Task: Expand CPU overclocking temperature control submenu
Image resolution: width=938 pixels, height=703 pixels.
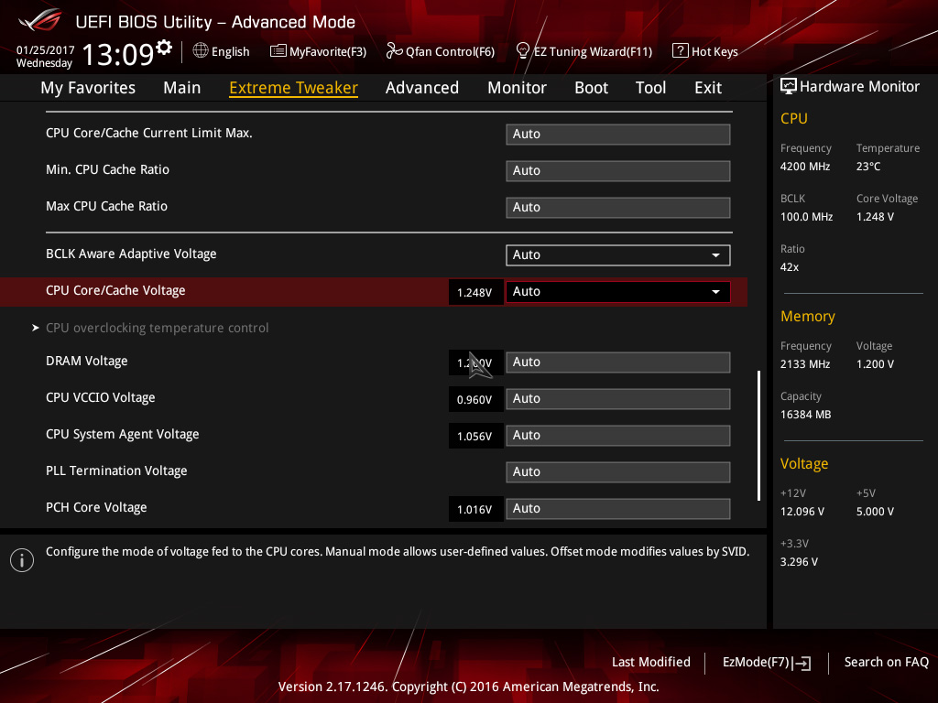Action: tap(158, 329)
